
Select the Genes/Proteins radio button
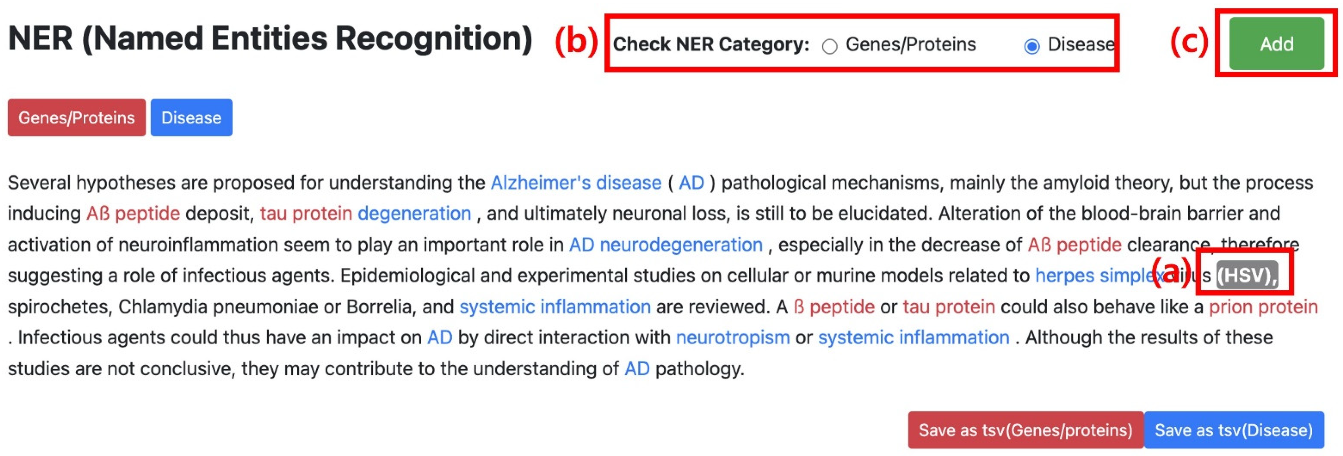[x=830, y=46]
